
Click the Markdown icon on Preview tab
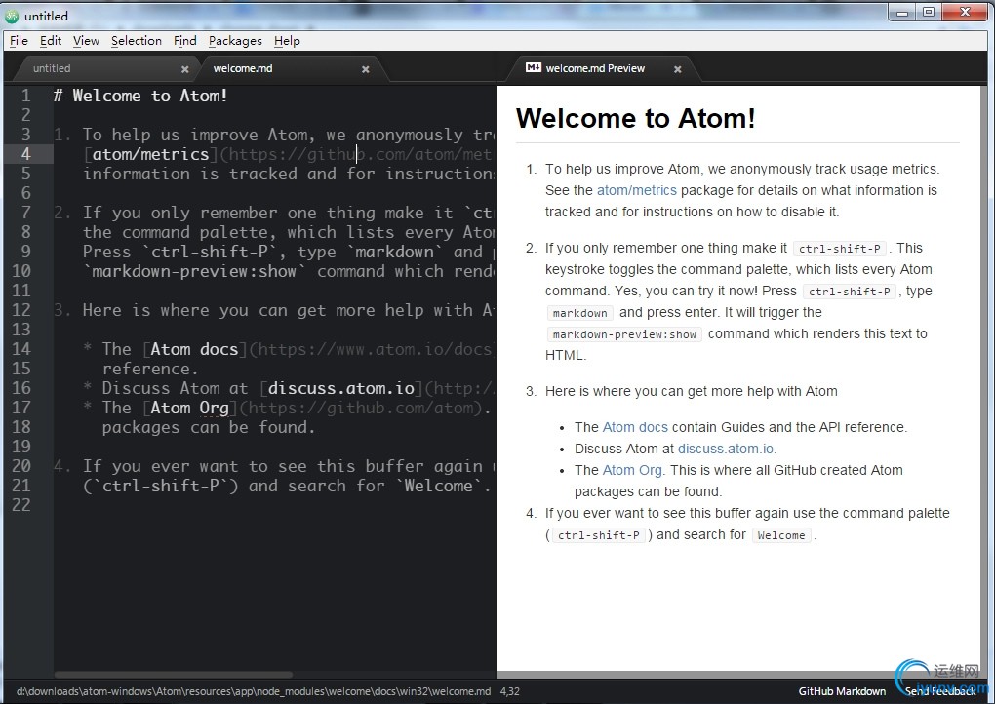click(533, 68)
